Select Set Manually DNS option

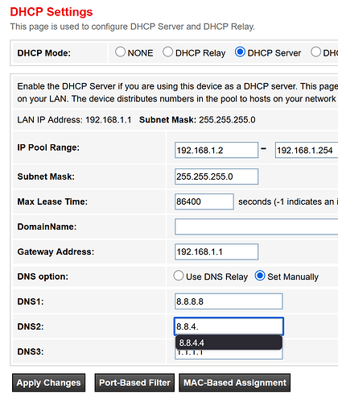(260, 276)
